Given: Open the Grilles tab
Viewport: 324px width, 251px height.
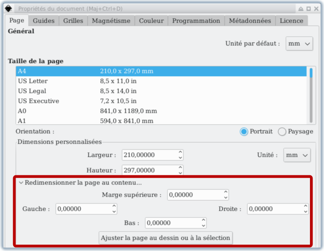Looking at the screenshot, I should (x=73, y=21).
